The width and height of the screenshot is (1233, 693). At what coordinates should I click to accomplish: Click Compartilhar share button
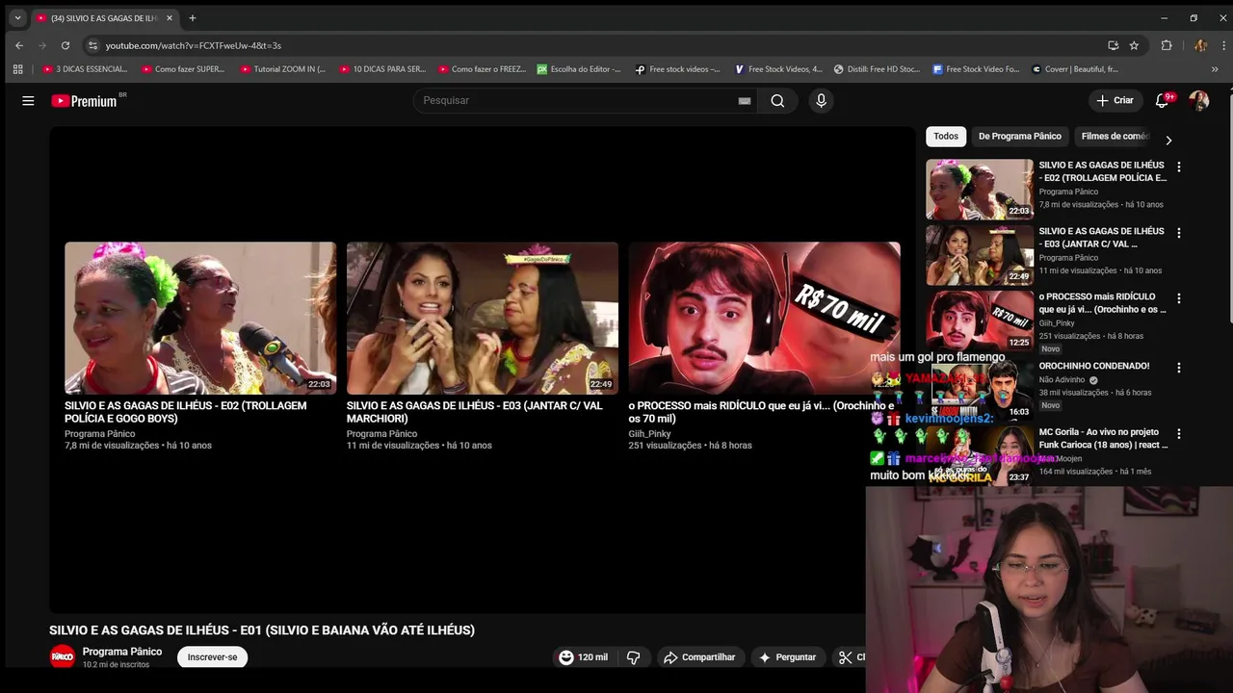[699, 657]
